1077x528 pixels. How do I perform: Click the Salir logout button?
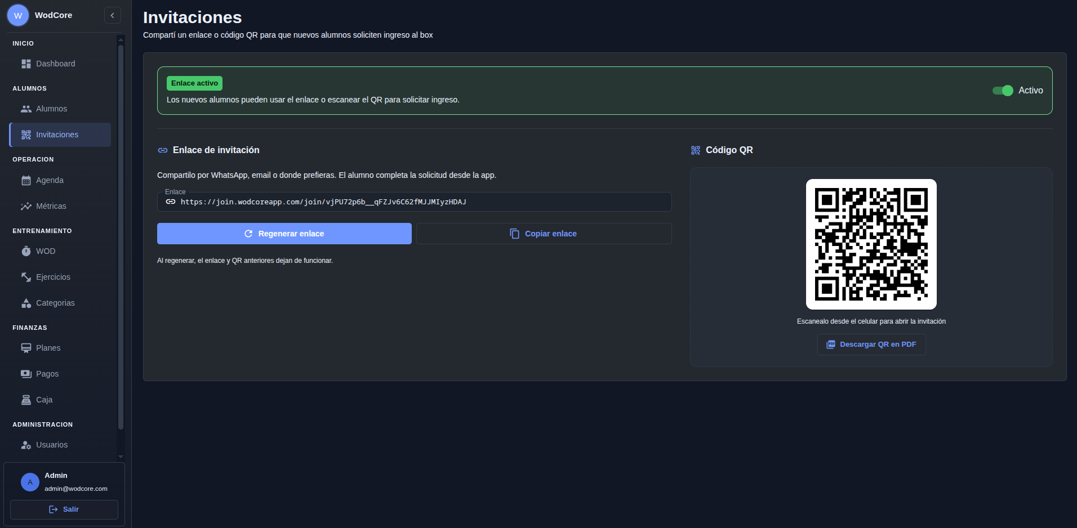64,509
